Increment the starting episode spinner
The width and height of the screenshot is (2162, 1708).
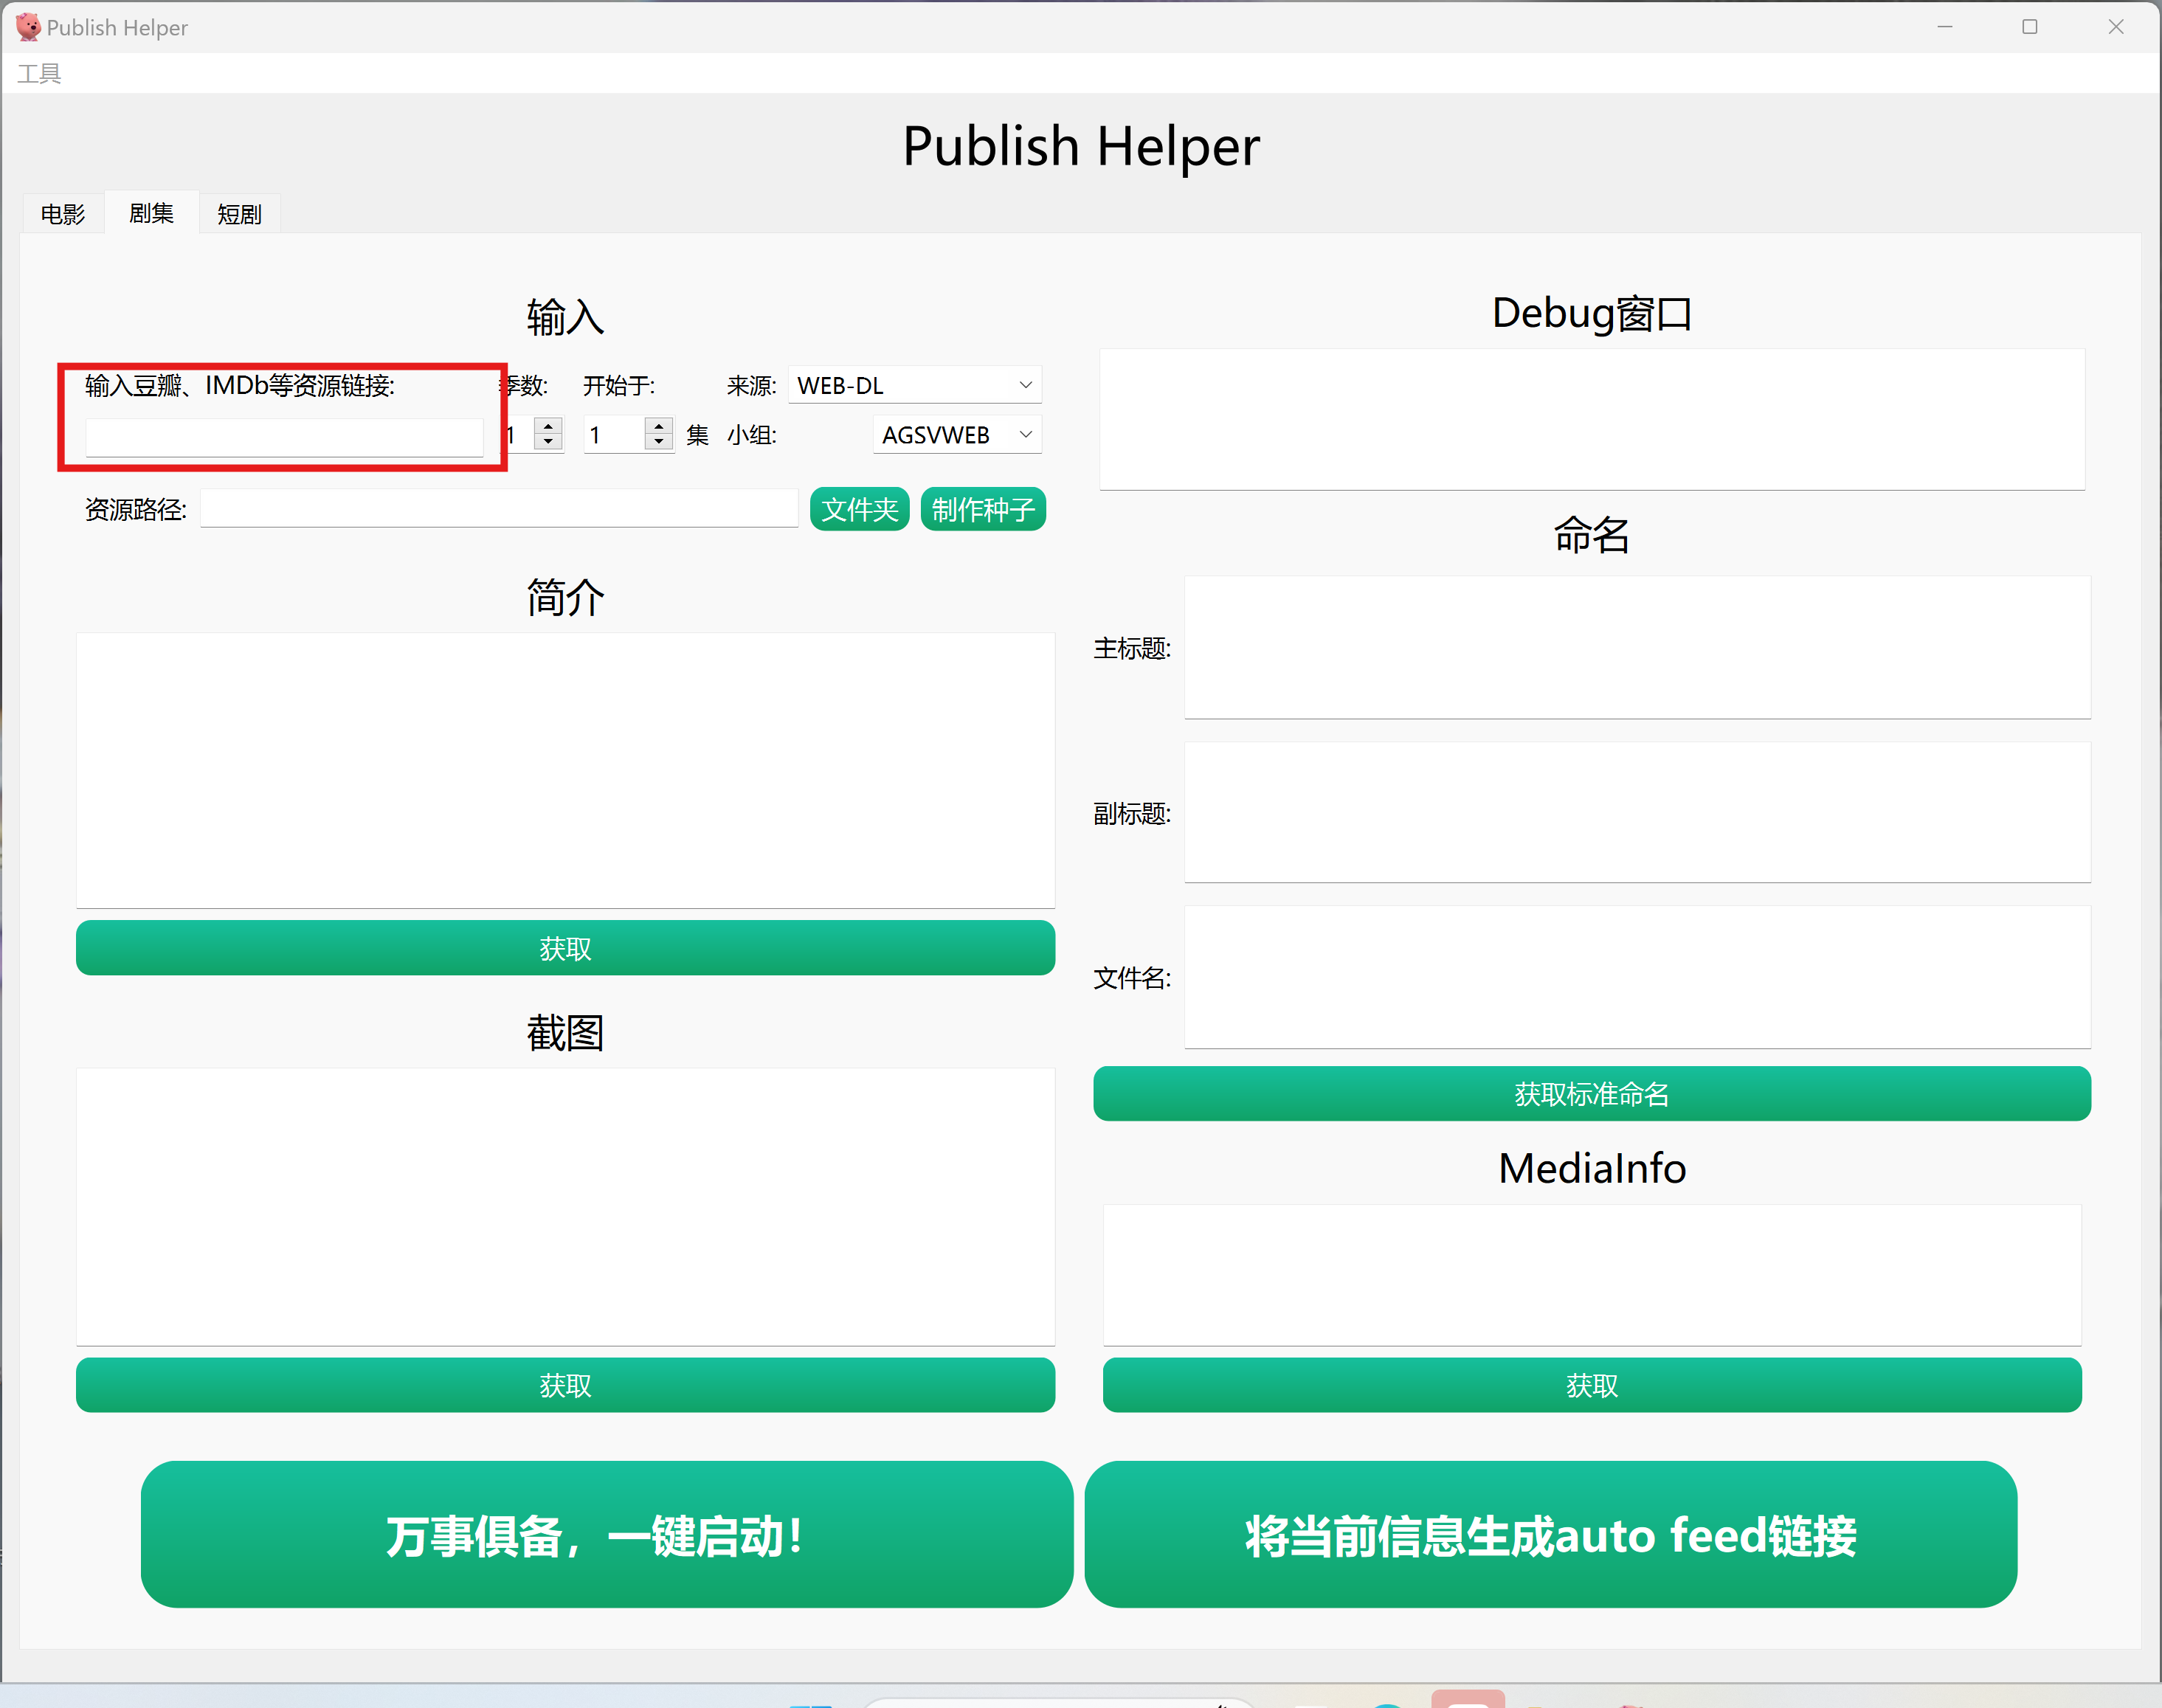pos(658,426)
